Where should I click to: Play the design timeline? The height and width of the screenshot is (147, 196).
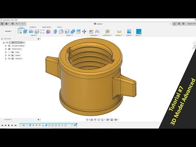point(9,125)
